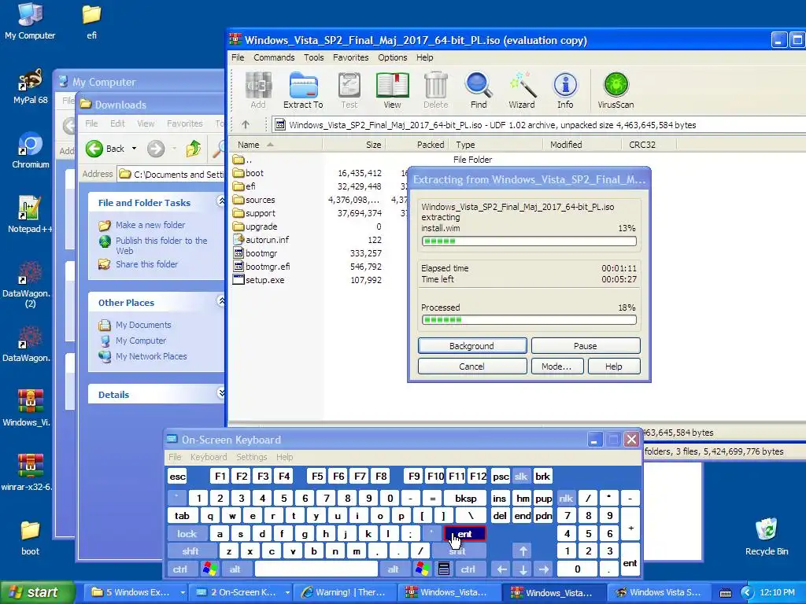
Task: Select setup.exe in archive list
Action: [258, 280]
